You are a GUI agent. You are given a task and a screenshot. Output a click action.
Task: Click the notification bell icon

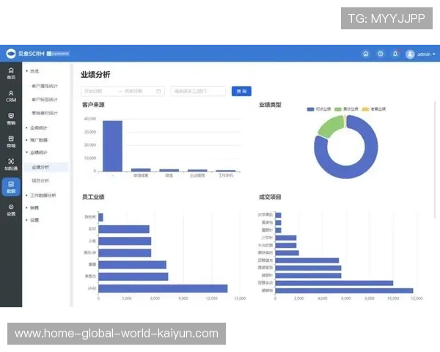395,54
